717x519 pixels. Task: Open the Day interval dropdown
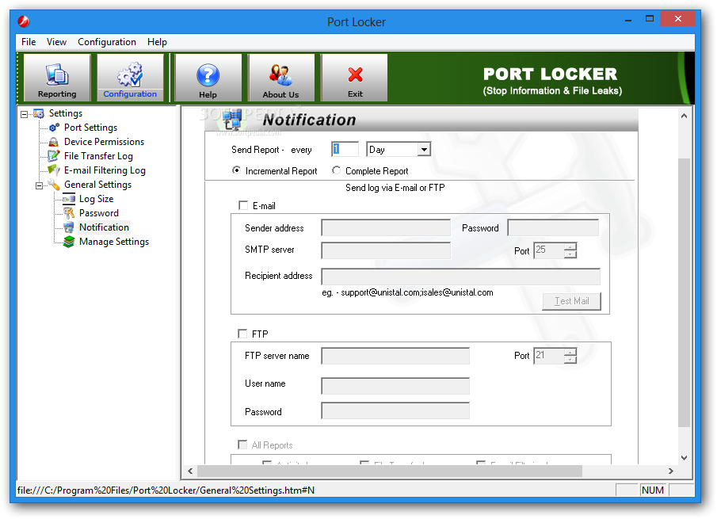[424, 150]
